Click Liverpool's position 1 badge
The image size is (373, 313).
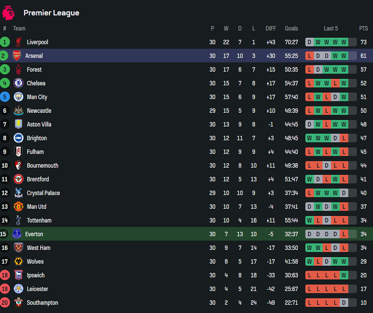5,42
